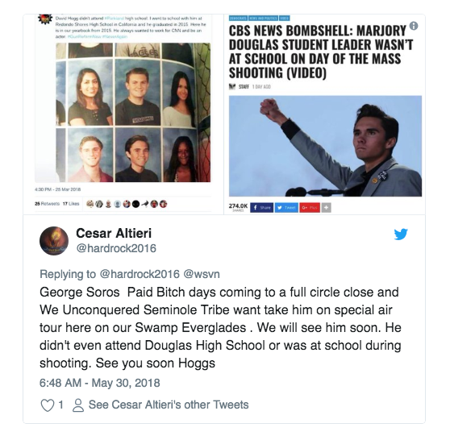The width and height of the screenshot is (450, 440).
Task: Share article via Facebook Share button
Action: point(262,207)
